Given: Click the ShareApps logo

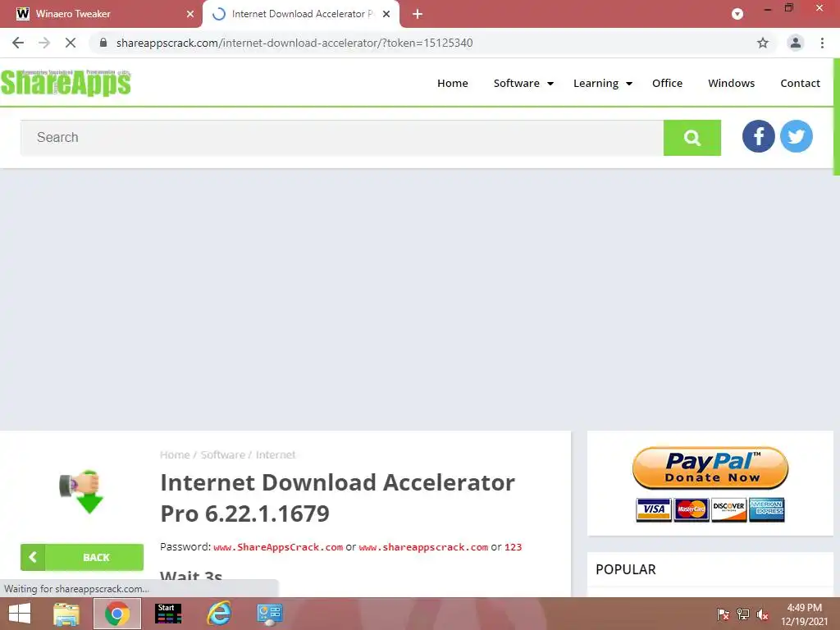Looking at the screenshot, I should [66, 83].
